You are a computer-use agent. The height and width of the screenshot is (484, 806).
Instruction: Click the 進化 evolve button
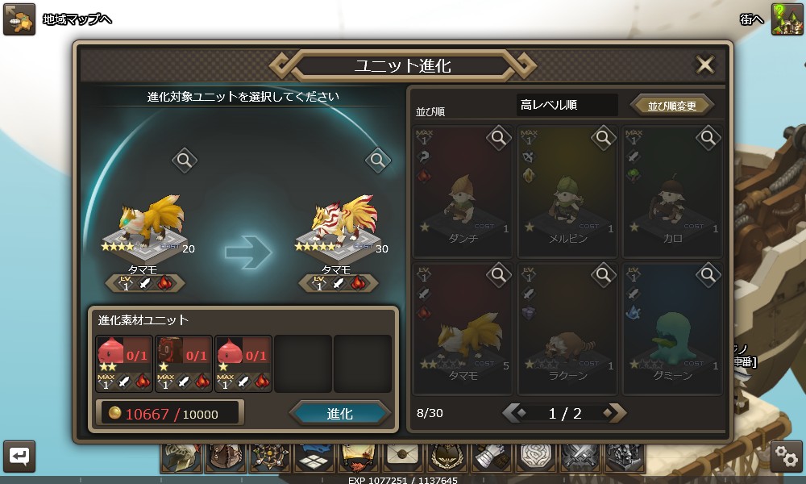click(x=340, y=414)
